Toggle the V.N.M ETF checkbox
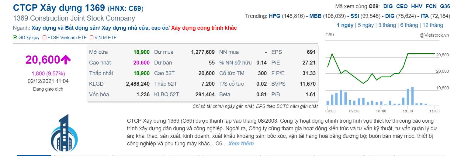Image resolution: width=475 pixels, height=156 pixels. [92, 38]
